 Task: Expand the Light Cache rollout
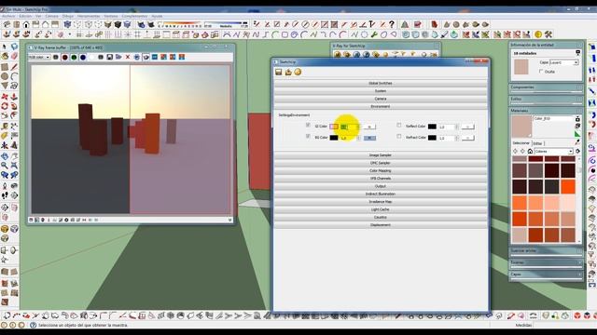click(x=381, y=209)
